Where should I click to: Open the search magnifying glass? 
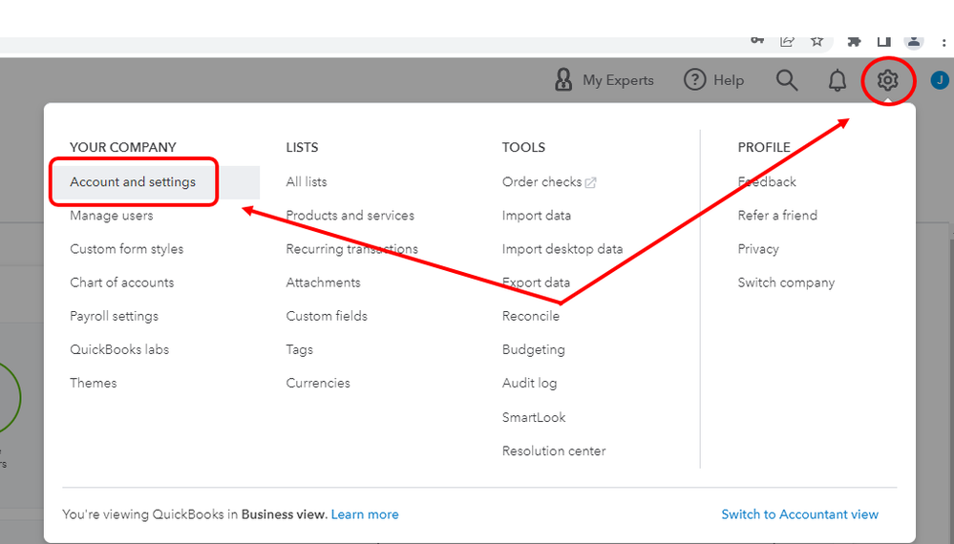tap(787, 81)
